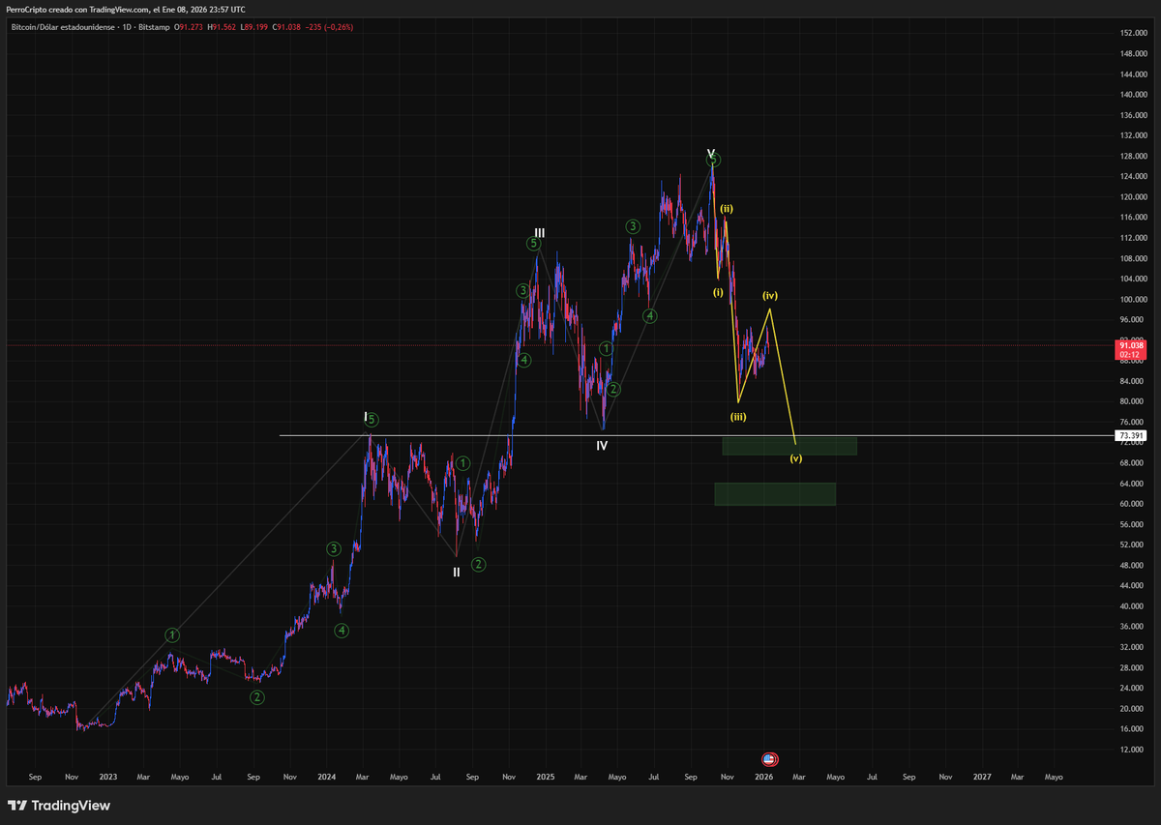Select the yellow (iii) wave label
This screenshot has width=1161, height=825.
(738, 417)
